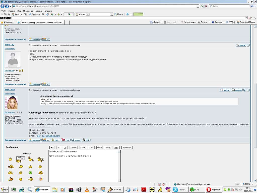Viewport: 257px width, 193px height.
Task: Expand the Файлы dropdown in DM toolbar
Action: [88, 14]
